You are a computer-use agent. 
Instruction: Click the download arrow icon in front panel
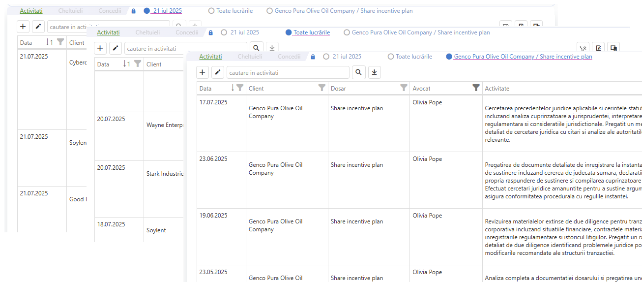(x=375, y=73)
